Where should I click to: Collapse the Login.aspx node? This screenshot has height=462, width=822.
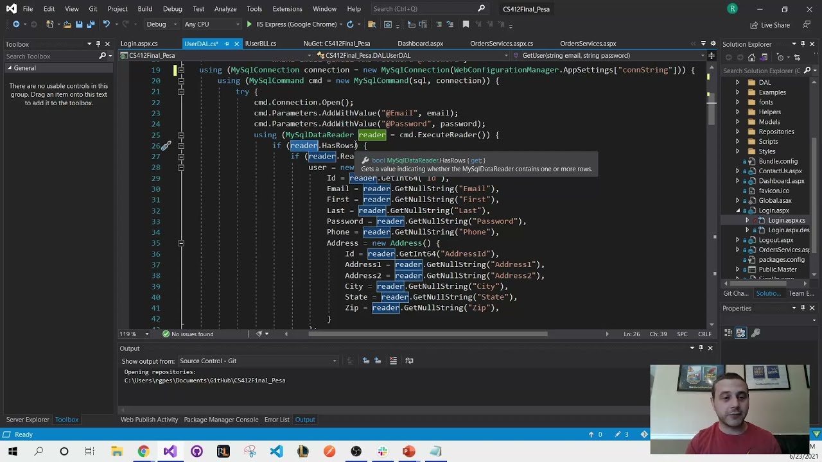pos(737,210)
